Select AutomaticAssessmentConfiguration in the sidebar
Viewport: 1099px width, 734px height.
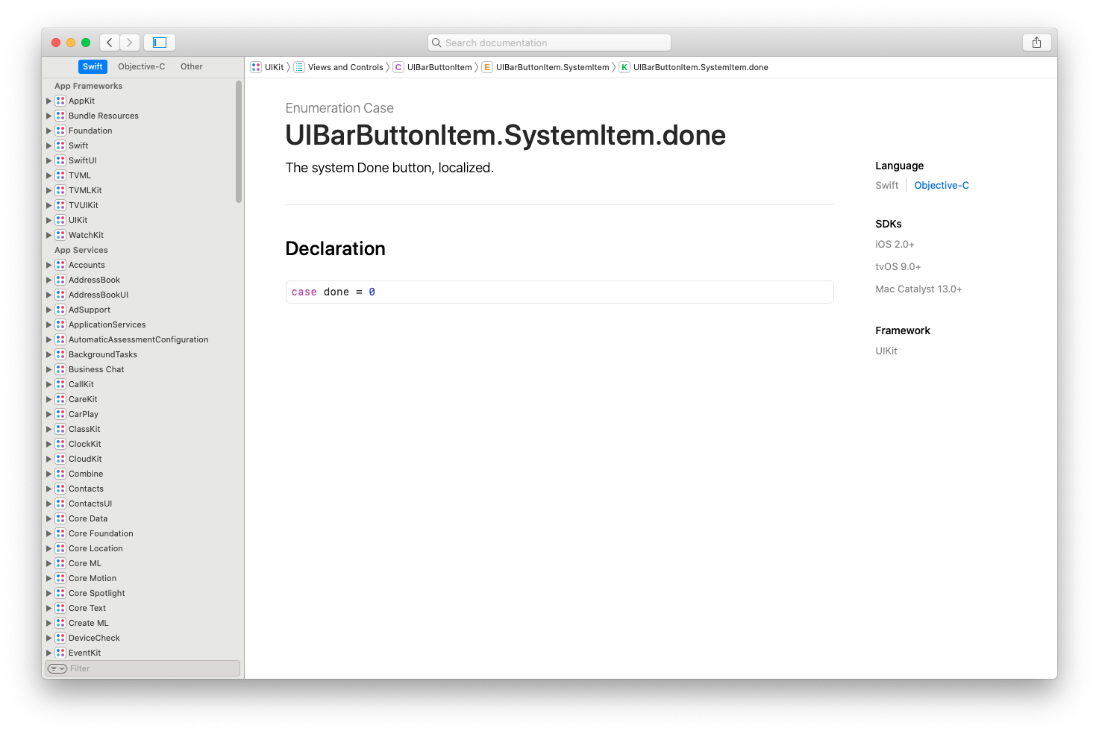pos(139,339)
